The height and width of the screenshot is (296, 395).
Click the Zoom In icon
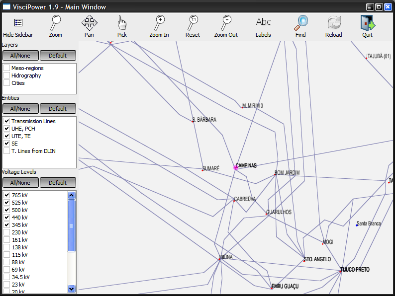159,23
